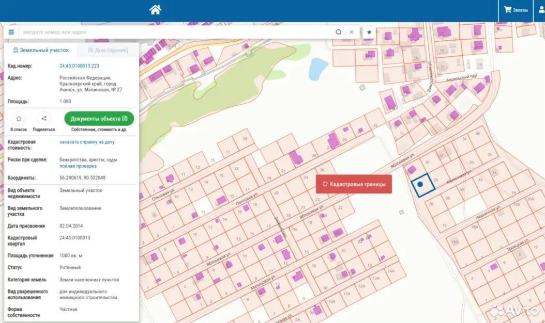The image size is (545, 323).
Task: Click the Пихтовая ул street label on map
Action: tap(247, 198)
